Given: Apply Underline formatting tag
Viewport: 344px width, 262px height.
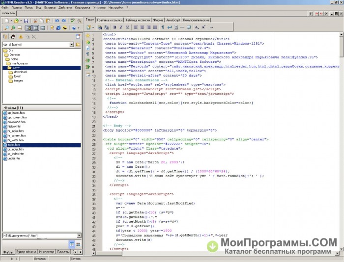Looking at the screenshot, I should 127,27.
